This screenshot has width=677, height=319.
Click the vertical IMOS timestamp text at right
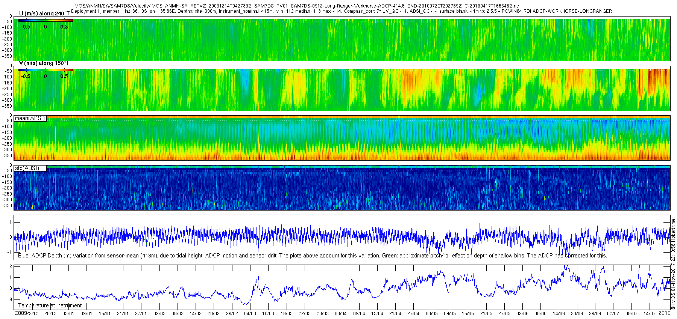coord(673,265)
